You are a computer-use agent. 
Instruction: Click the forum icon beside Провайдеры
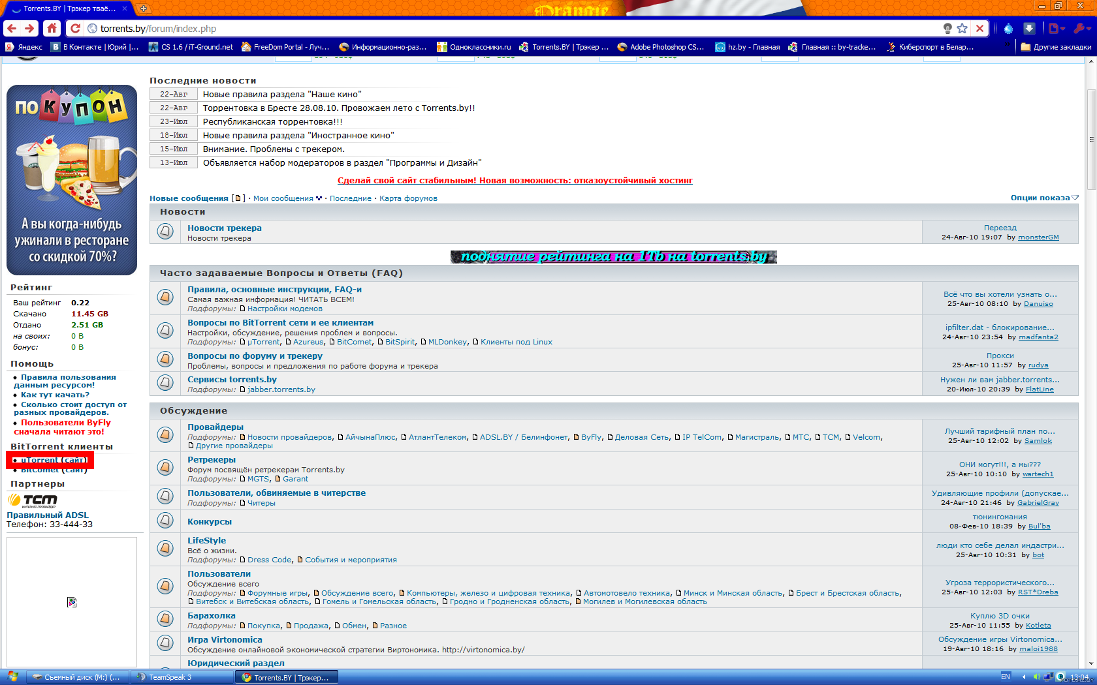point(165,434)
